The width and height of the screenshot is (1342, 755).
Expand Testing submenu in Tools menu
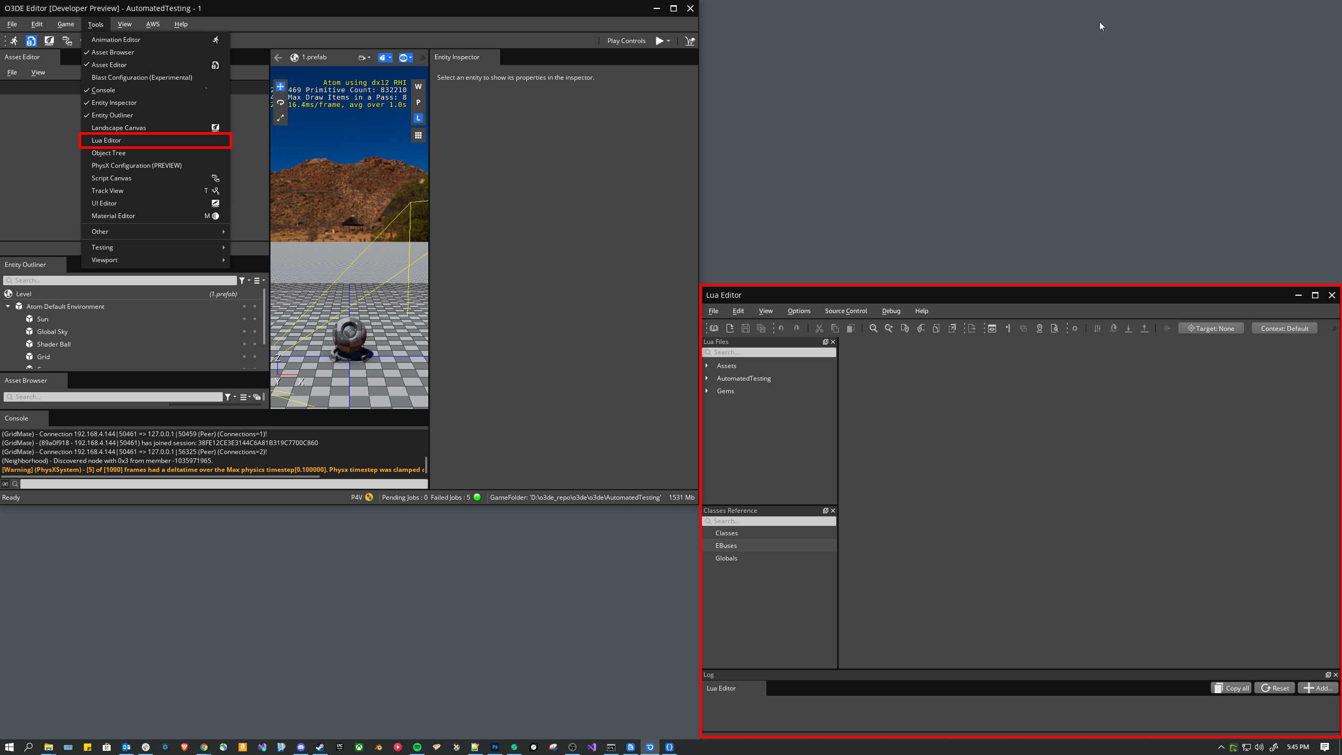tap(156, 247)
